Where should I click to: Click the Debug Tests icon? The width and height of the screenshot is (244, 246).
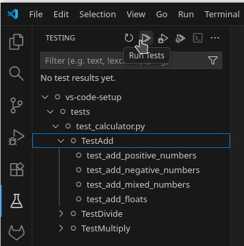pos(163,38)
